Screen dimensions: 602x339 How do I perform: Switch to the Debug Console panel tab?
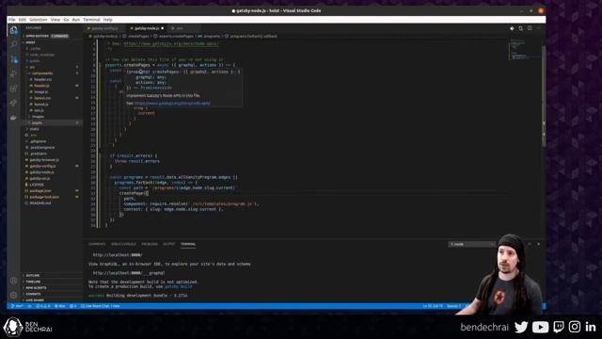coord(123,244)
